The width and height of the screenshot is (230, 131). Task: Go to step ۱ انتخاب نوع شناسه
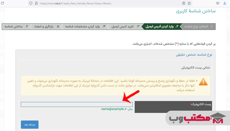(198, 26)
